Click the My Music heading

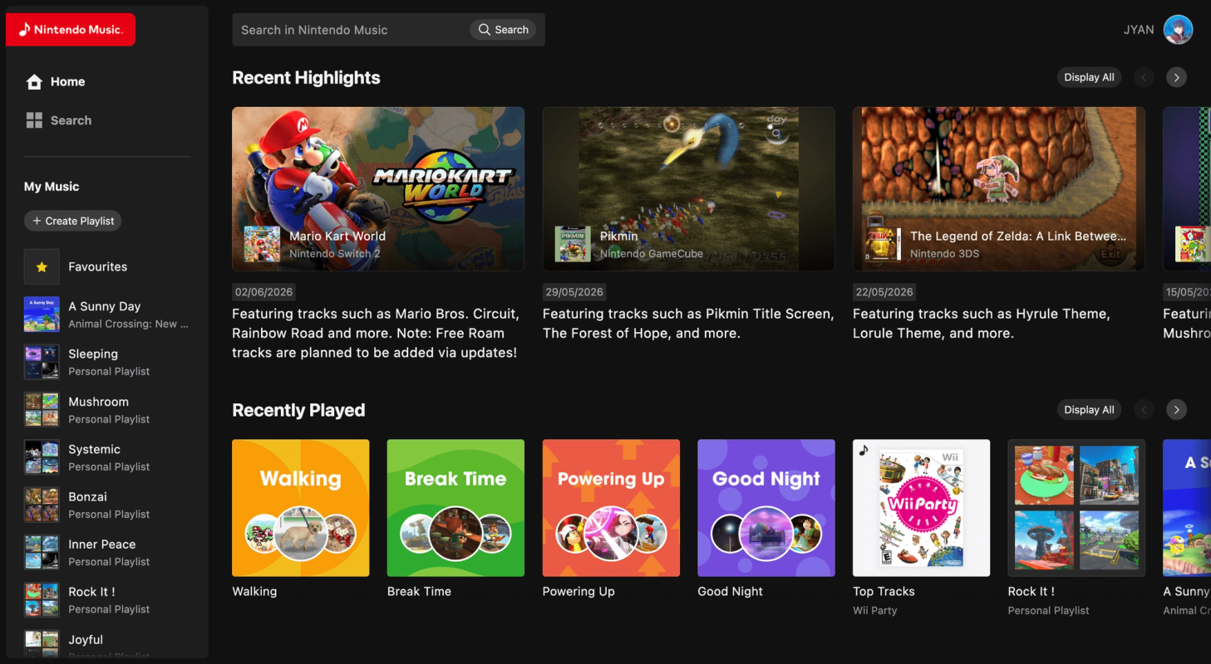click(x=52, y=187)
